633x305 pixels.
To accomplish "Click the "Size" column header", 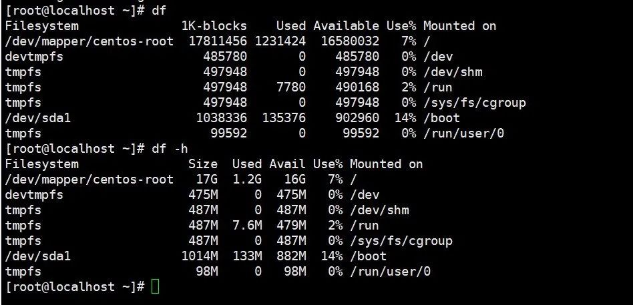I will (203, 164).
